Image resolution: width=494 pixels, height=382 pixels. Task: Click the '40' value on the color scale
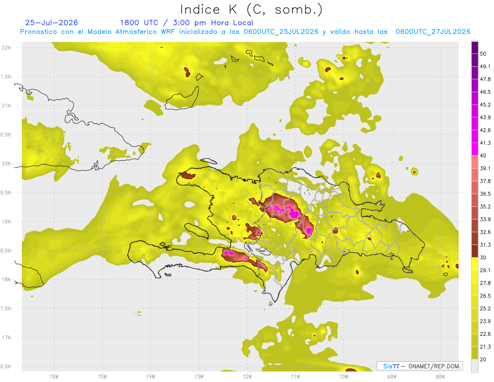point(484,156)
